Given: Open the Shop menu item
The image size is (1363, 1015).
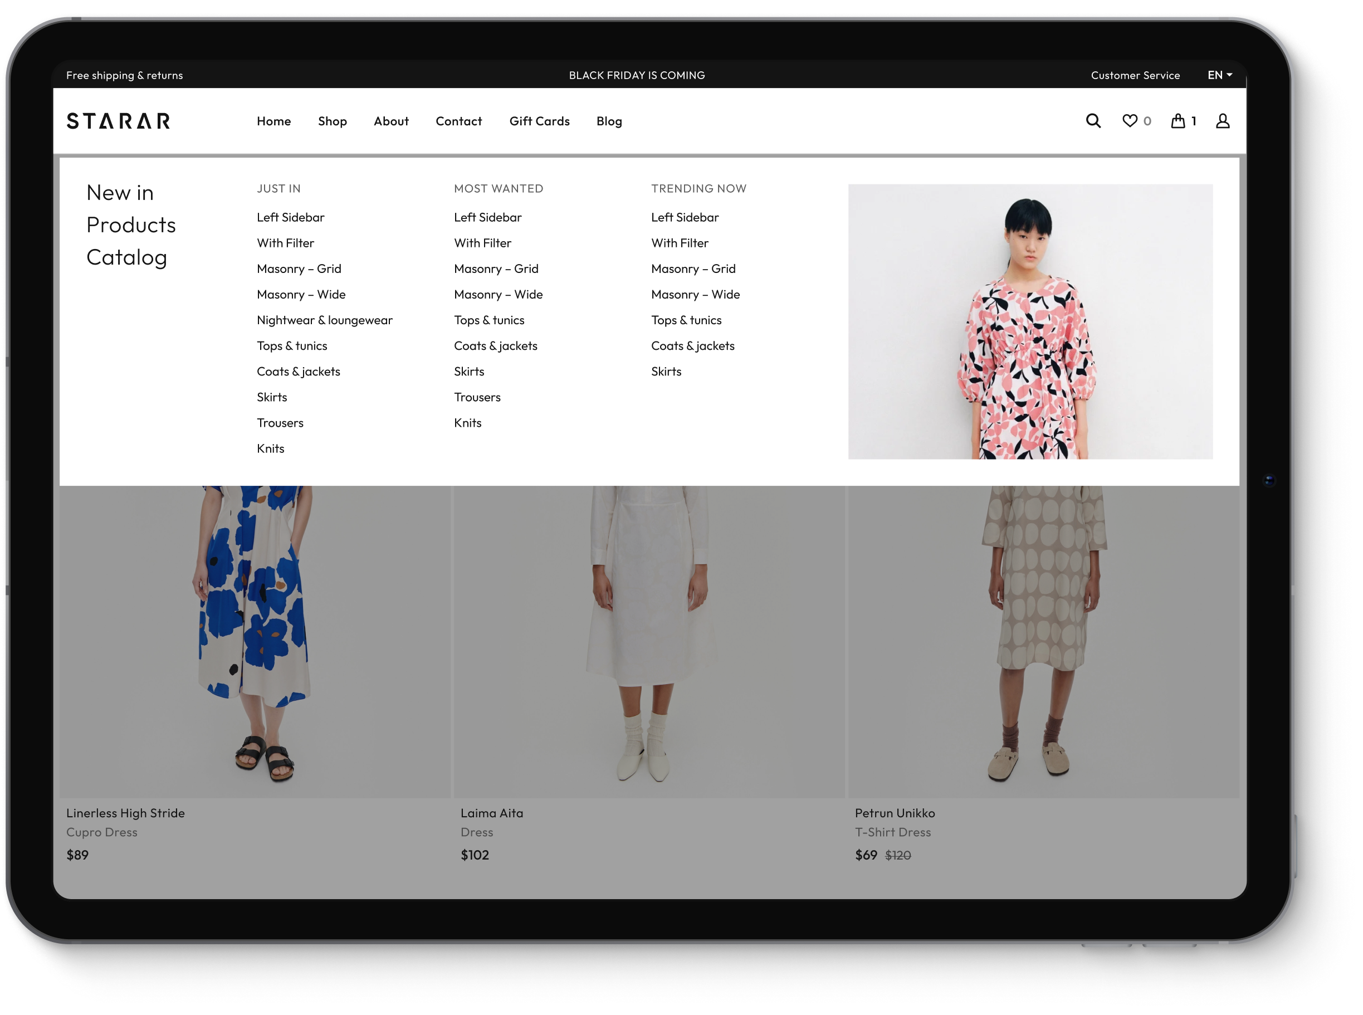Looking at the screenshot, I should pos(333,121).
